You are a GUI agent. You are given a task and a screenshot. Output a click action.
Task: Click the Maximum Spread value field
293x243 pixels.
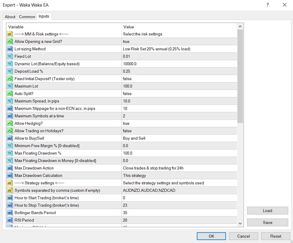point(179,101)
